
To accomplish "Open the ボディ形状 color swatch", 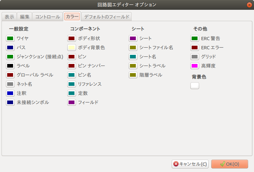I will point(71,39).
